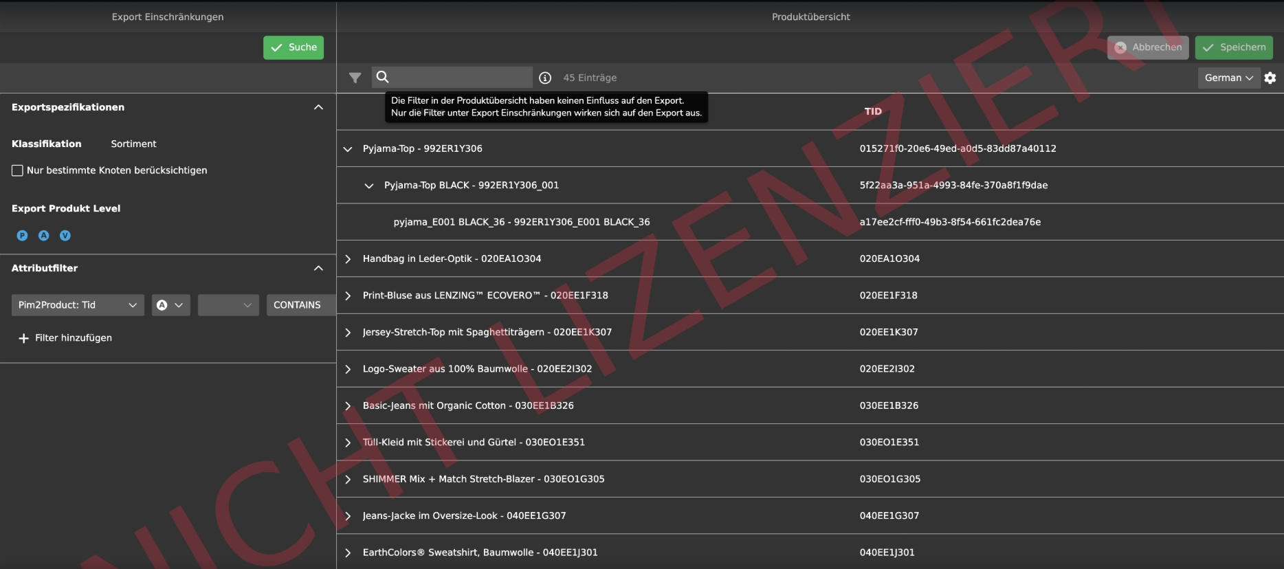Image resolution: width=1284 pixels, height=569 pixels.
Task: Toggle the V product level icon
Action: [x=65, y=236]
